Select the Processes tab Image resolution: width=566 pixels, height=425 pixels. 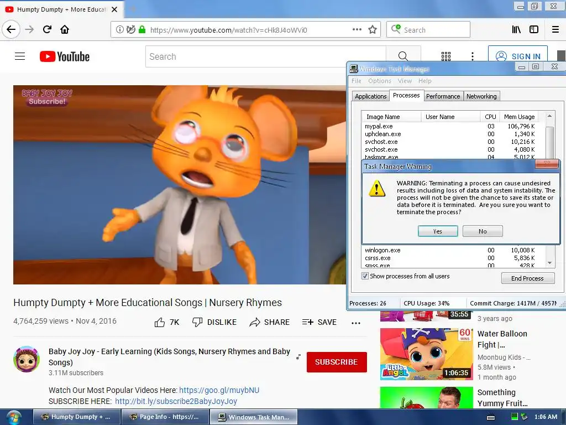[406, 95]
